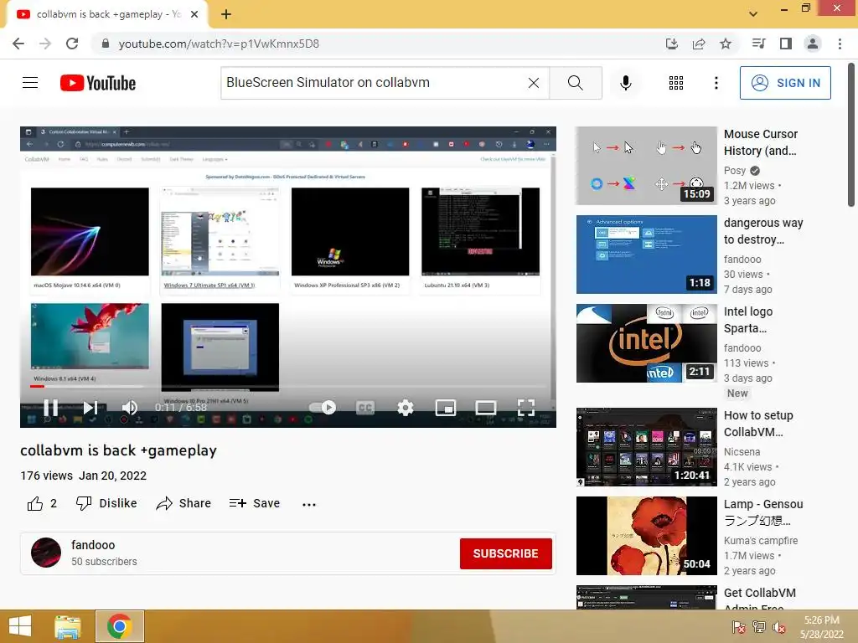858x643 pixels.
Task: Open taskbar clock 5:26 PM
Action: tap(821, 626)
